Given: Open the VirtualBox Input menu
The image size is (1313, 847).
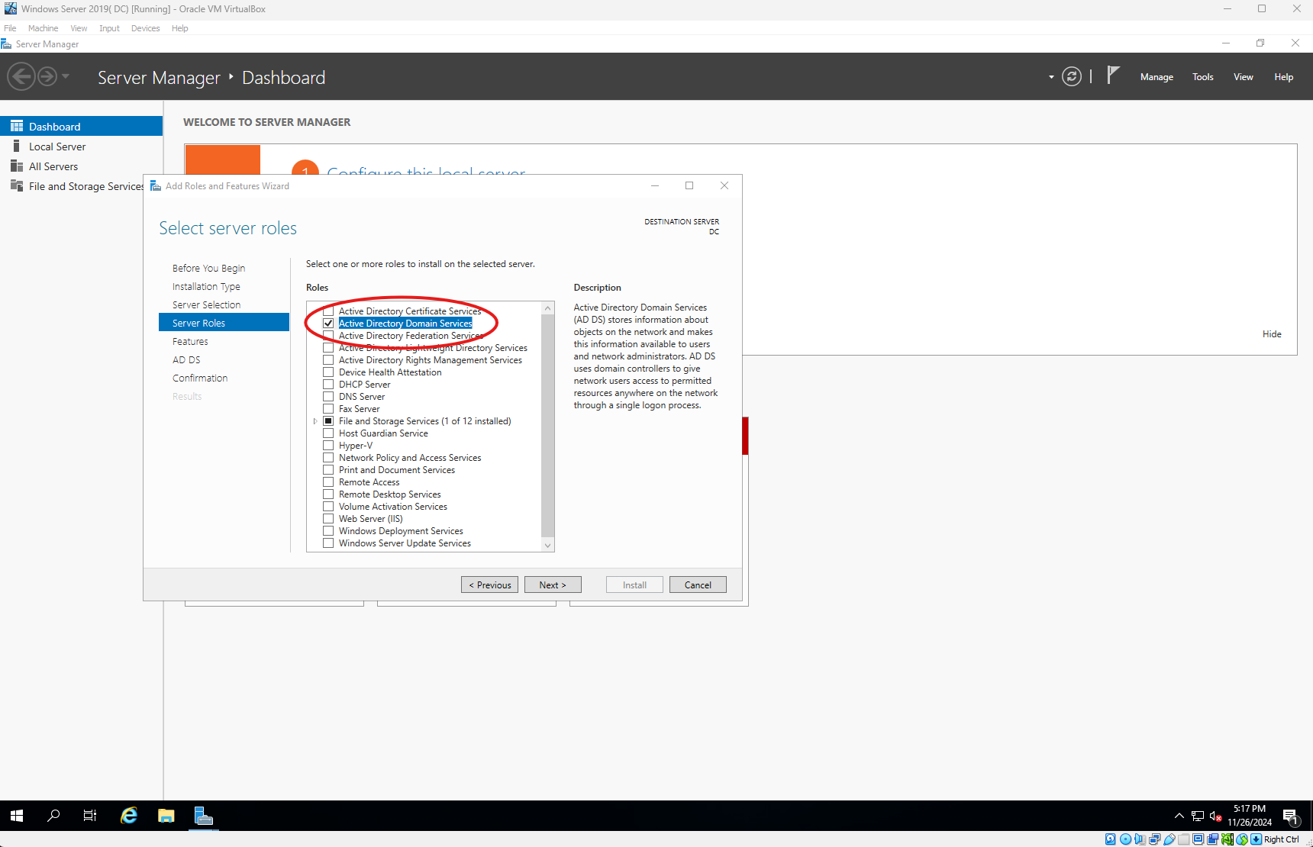Looking at the screenshot, I should [109, 28].
